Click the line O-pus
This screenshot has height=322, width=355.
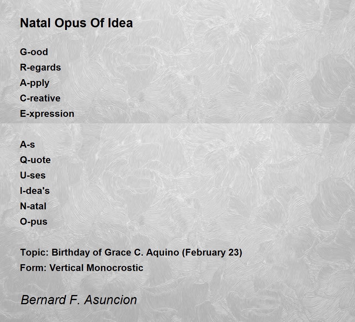point(33,222)
